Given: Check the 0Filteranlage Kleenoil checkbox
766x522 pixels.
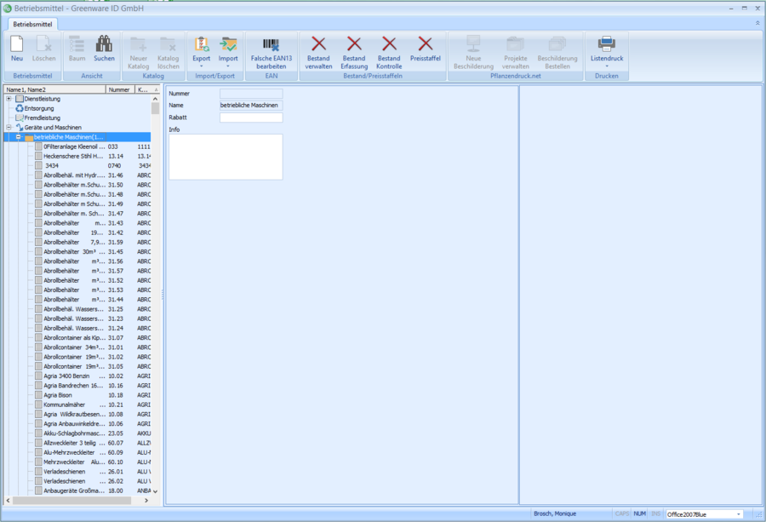Looking at the screenshot, I should coord(38,146).
